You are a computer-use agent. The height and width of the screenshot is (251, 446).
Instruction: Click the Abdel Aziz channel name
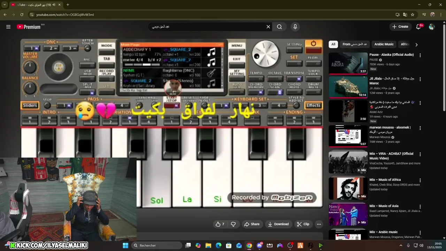pos(377,112)
